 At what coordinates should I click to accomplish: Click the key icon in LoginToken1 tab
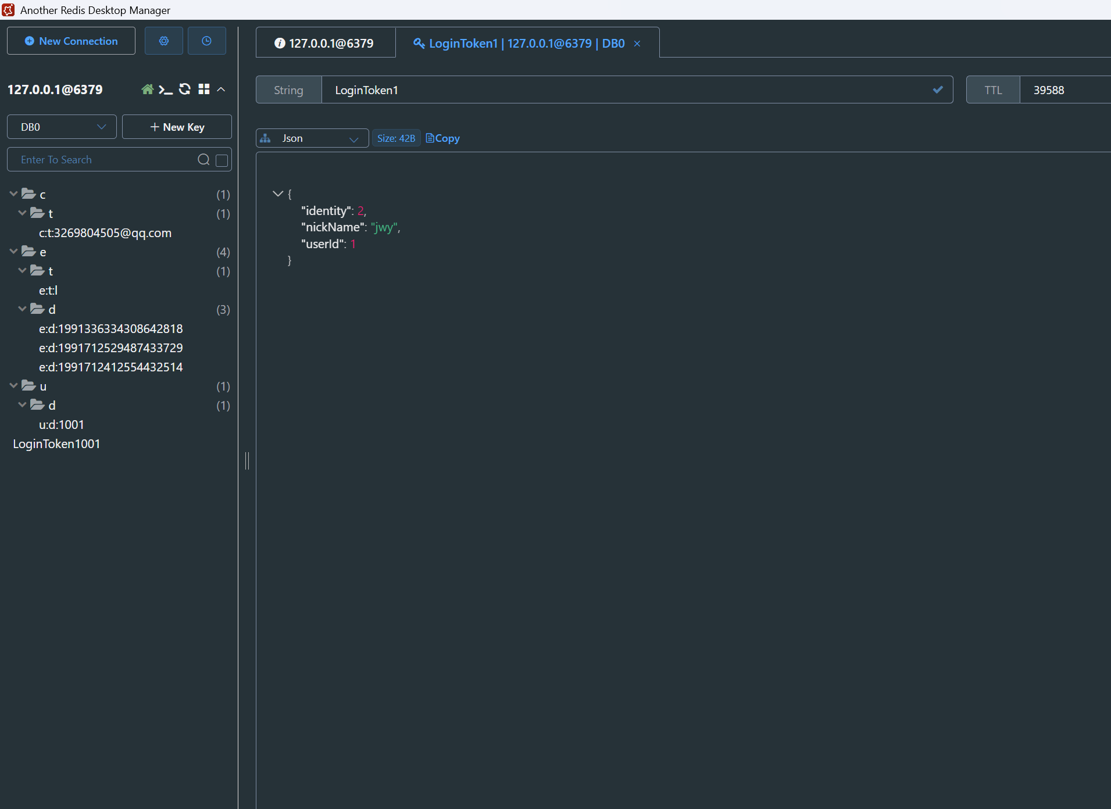coord(419,43)
